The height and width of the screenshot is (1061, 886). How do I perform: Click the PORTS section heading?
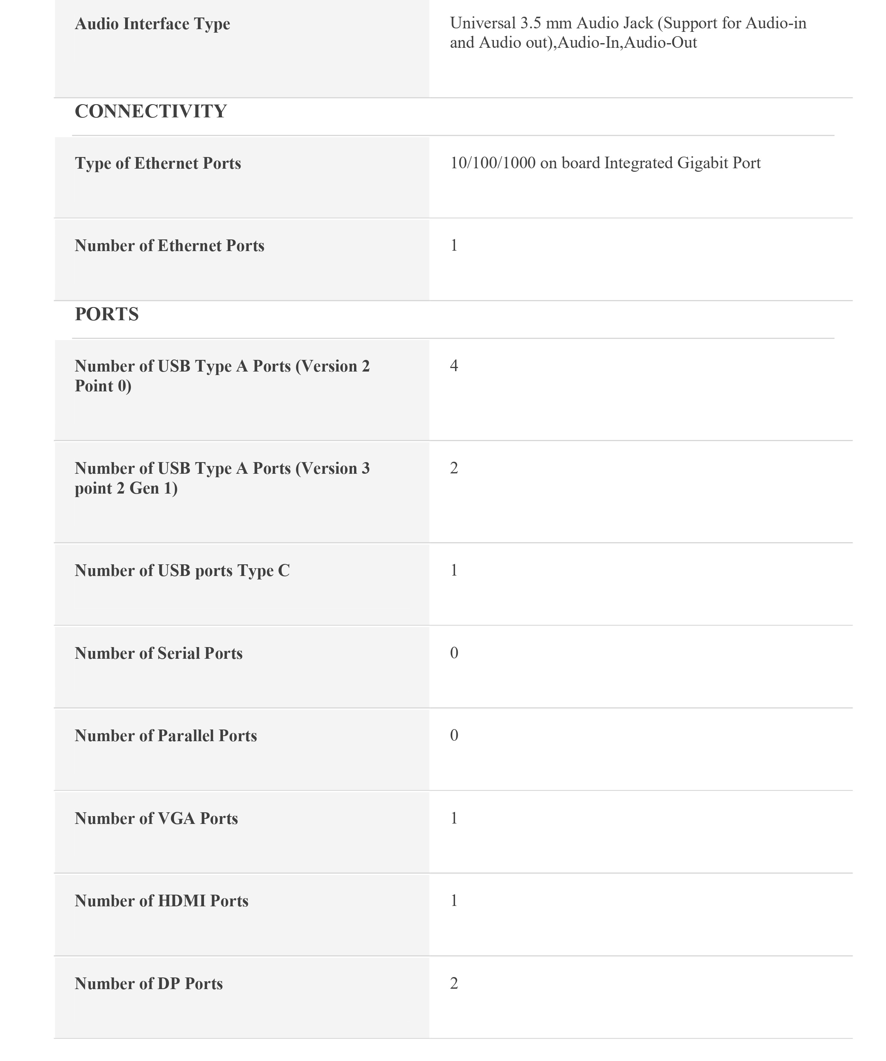coord(106,314)
